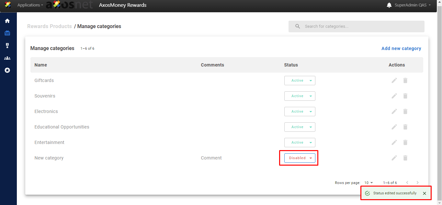The width and height of the screenshot is (442, 205).
Task: Open the medal award sidebar icon
Action: [x=7, y=46]
